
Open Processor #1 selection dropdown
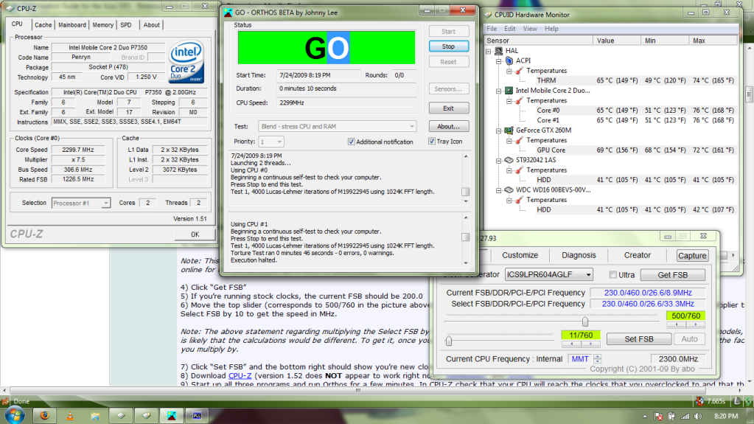(x=81, y=203)
